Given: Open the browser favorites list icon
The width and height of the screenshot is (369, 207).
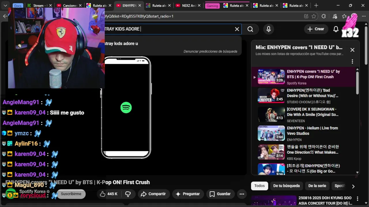Looking at the screenshot, I should pos(344,16).
